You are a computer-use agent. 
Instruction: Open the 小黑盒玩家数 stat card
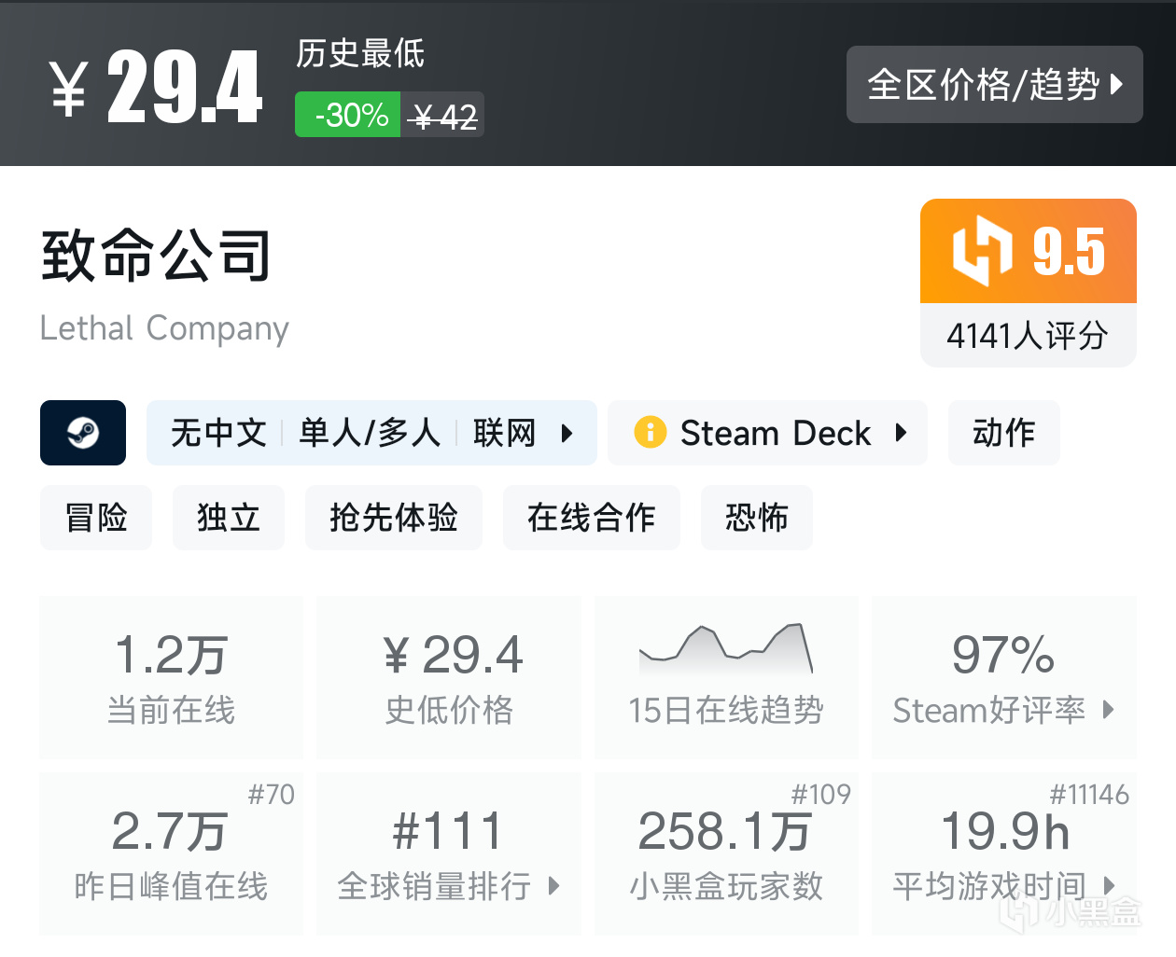[x=726, y=853]
